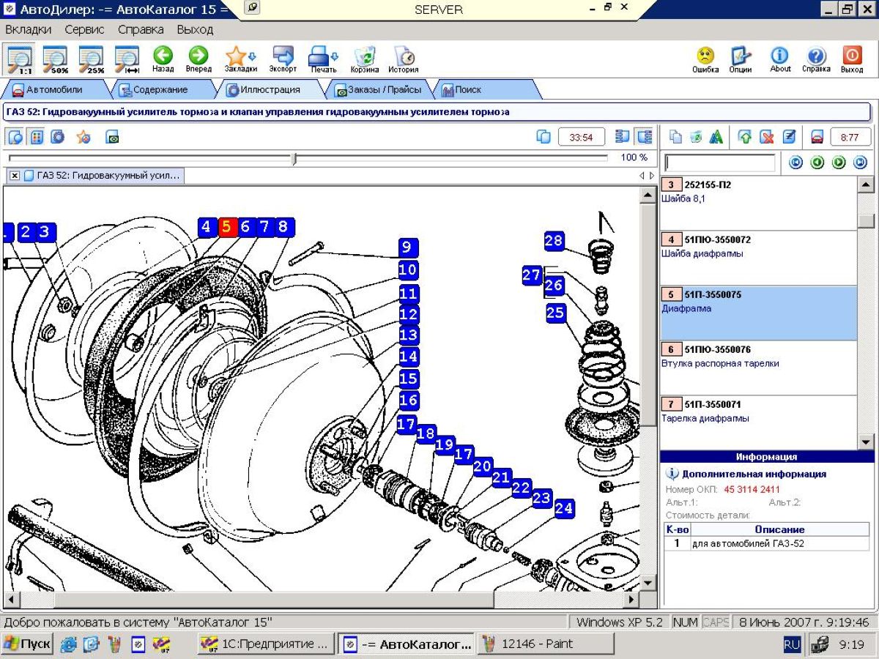Set zoom to 25% scale
Screen dimensions: 879x659
[x=91, y=59]
